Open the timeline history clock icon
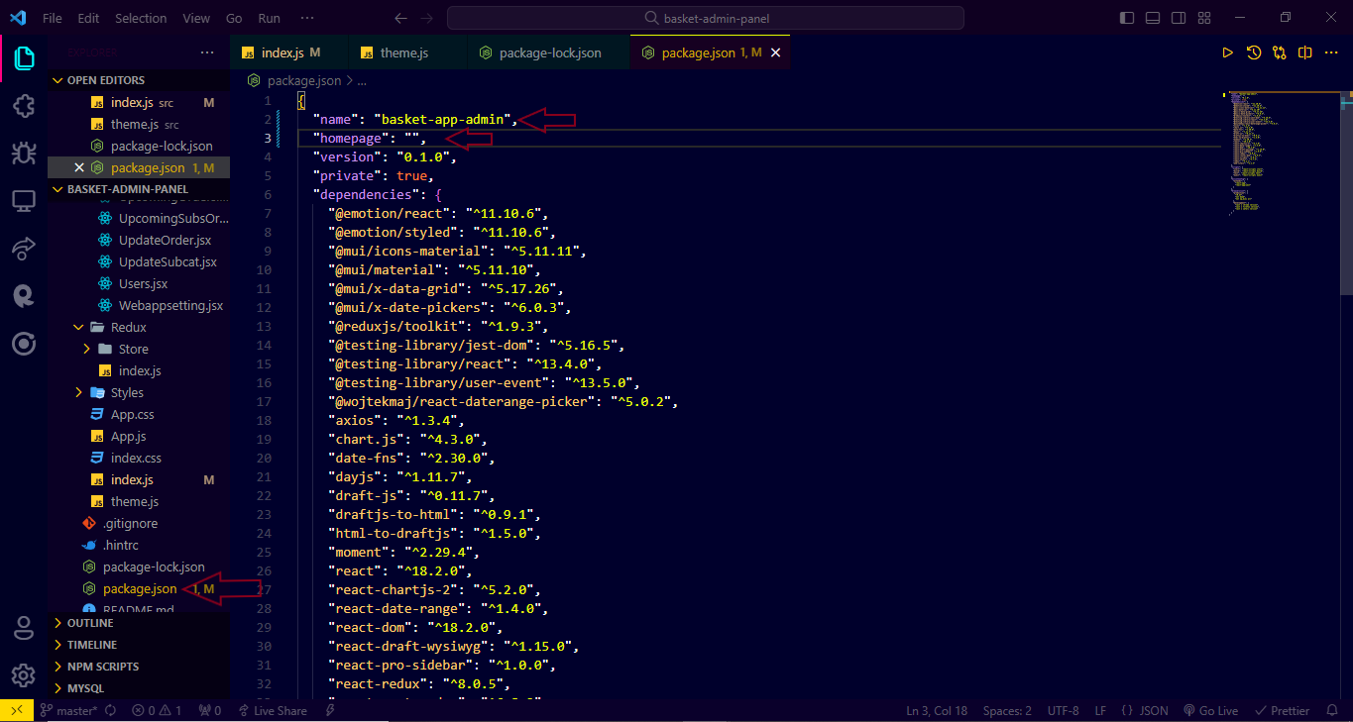Screen dimensions: 1353x722 [x=1254, y=52]
